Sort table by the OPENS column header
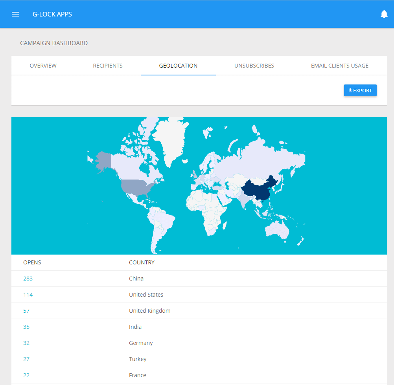 point(32,262)
